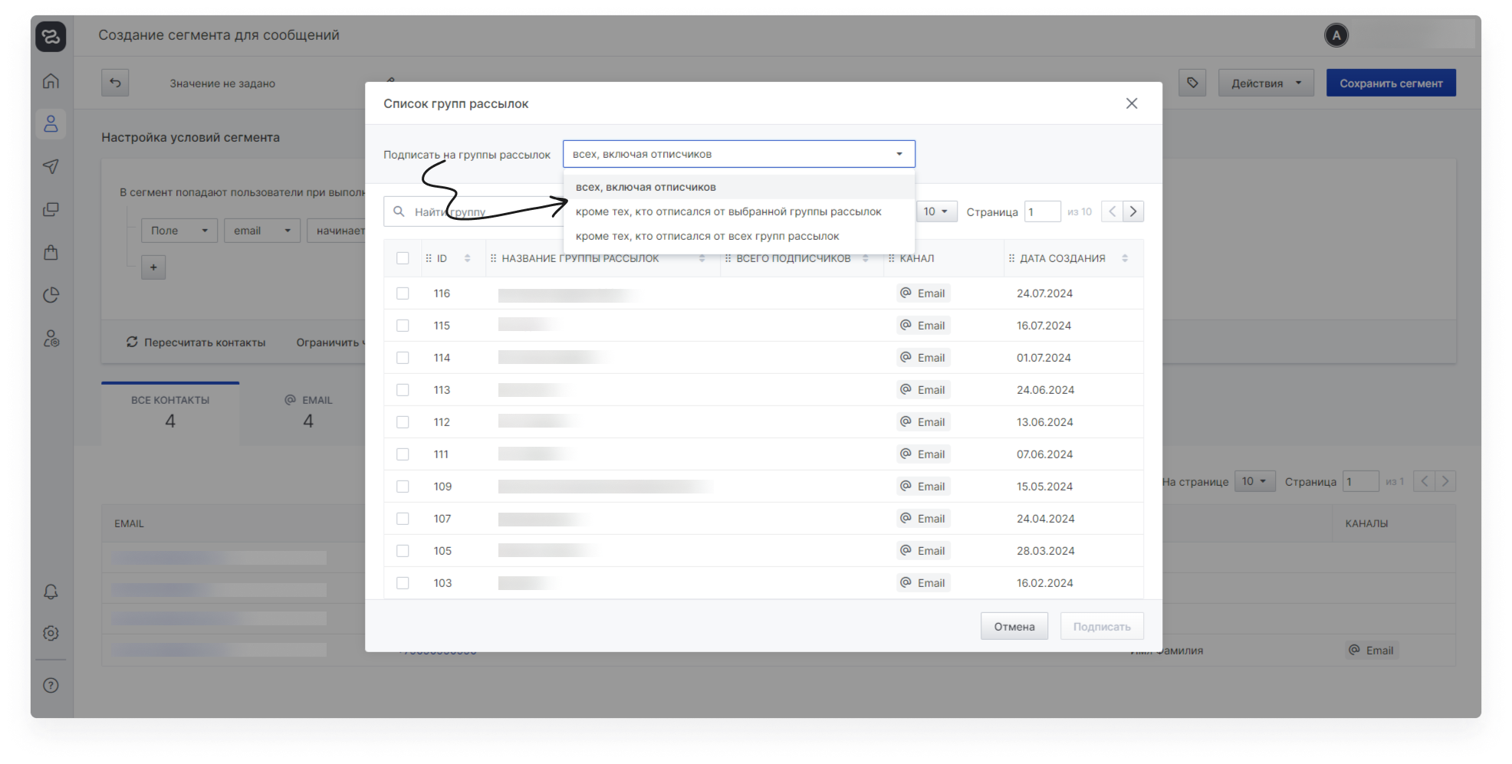Open the help question mark icon

coord(51,685)
